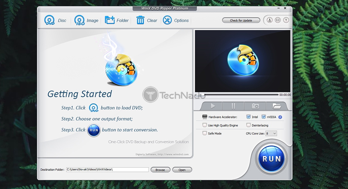This screenshot has width=348, height=189.
Task: Load a DVD with the Disc button
Action: (55, 20)
